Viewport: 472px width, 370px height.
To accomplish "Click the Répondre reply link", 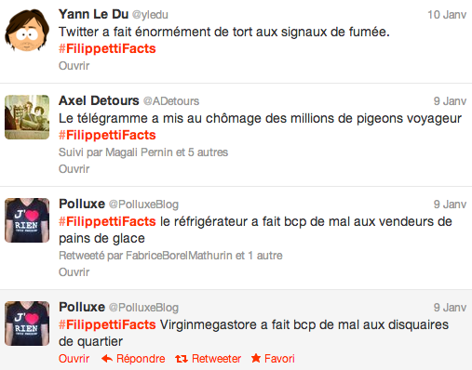I will pyautogui.click(x=141, y=359).
